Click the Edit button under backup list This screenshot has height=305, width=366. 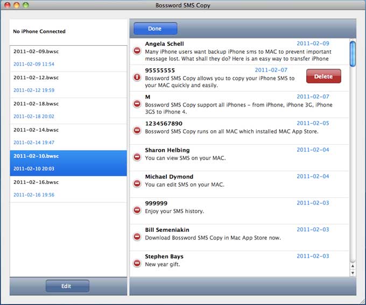pyautogui.click(x=67, y=286)
